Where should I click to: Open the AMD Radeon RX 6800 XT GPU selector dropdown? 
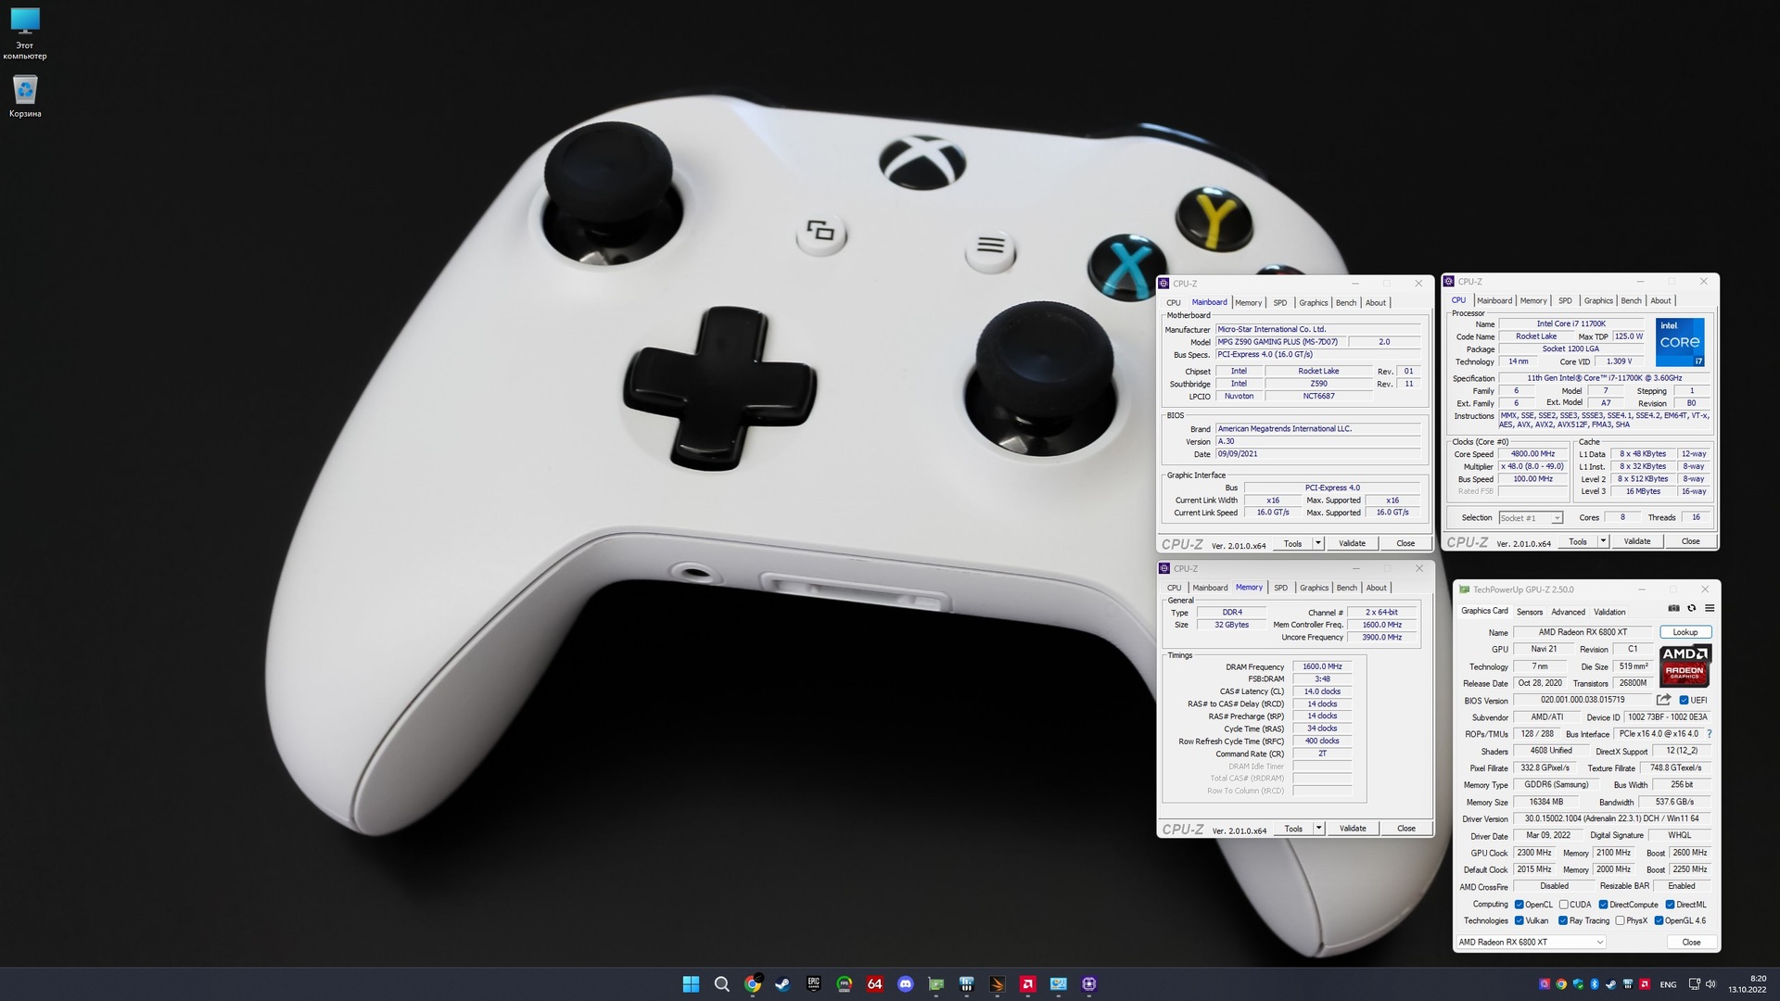(1531, 943)
